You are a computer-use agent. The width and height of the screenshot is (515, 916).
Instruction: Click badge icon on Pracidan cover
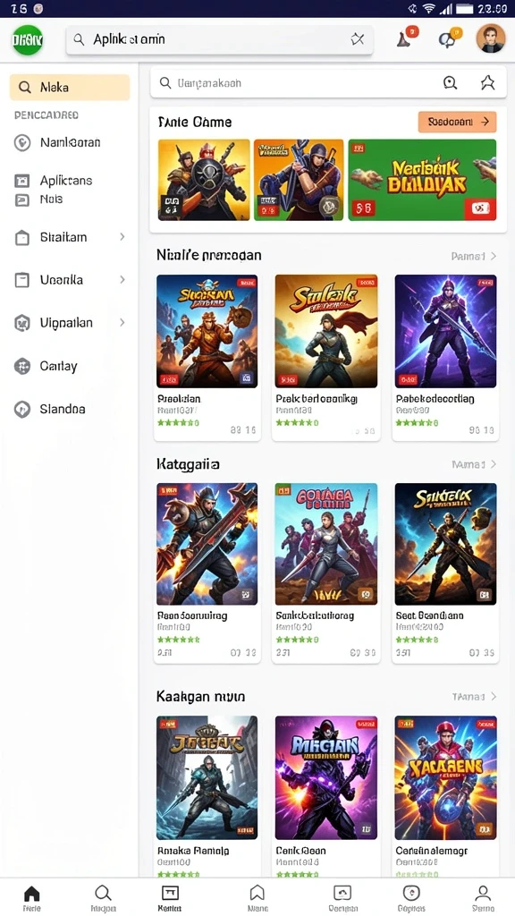(x=247, y=378)
